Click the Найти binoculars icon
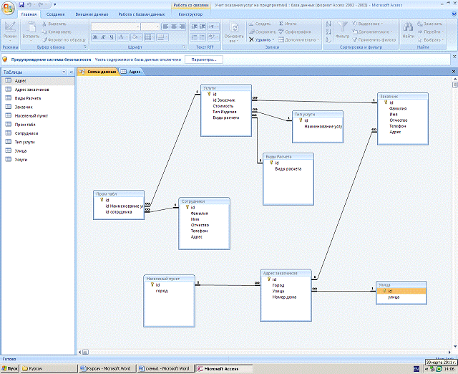 coord(408,28)
